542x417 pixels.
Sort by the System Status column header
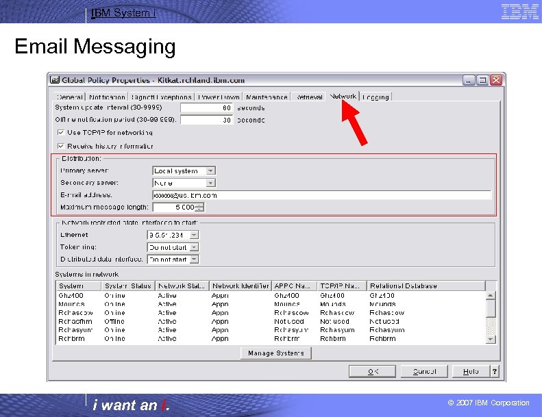pyautogui.click(x=128, y=286)
